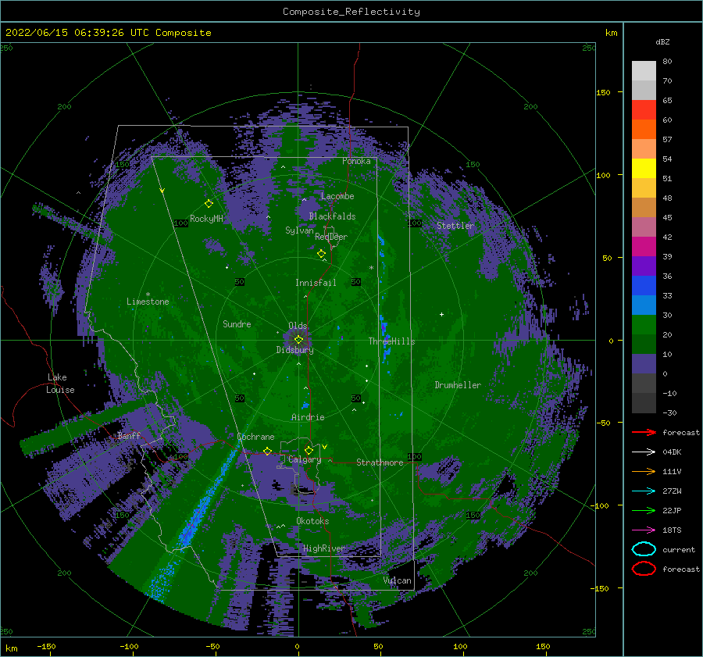
Task: Click the -150 tick on bottom axis
Action: coord(46,646)
